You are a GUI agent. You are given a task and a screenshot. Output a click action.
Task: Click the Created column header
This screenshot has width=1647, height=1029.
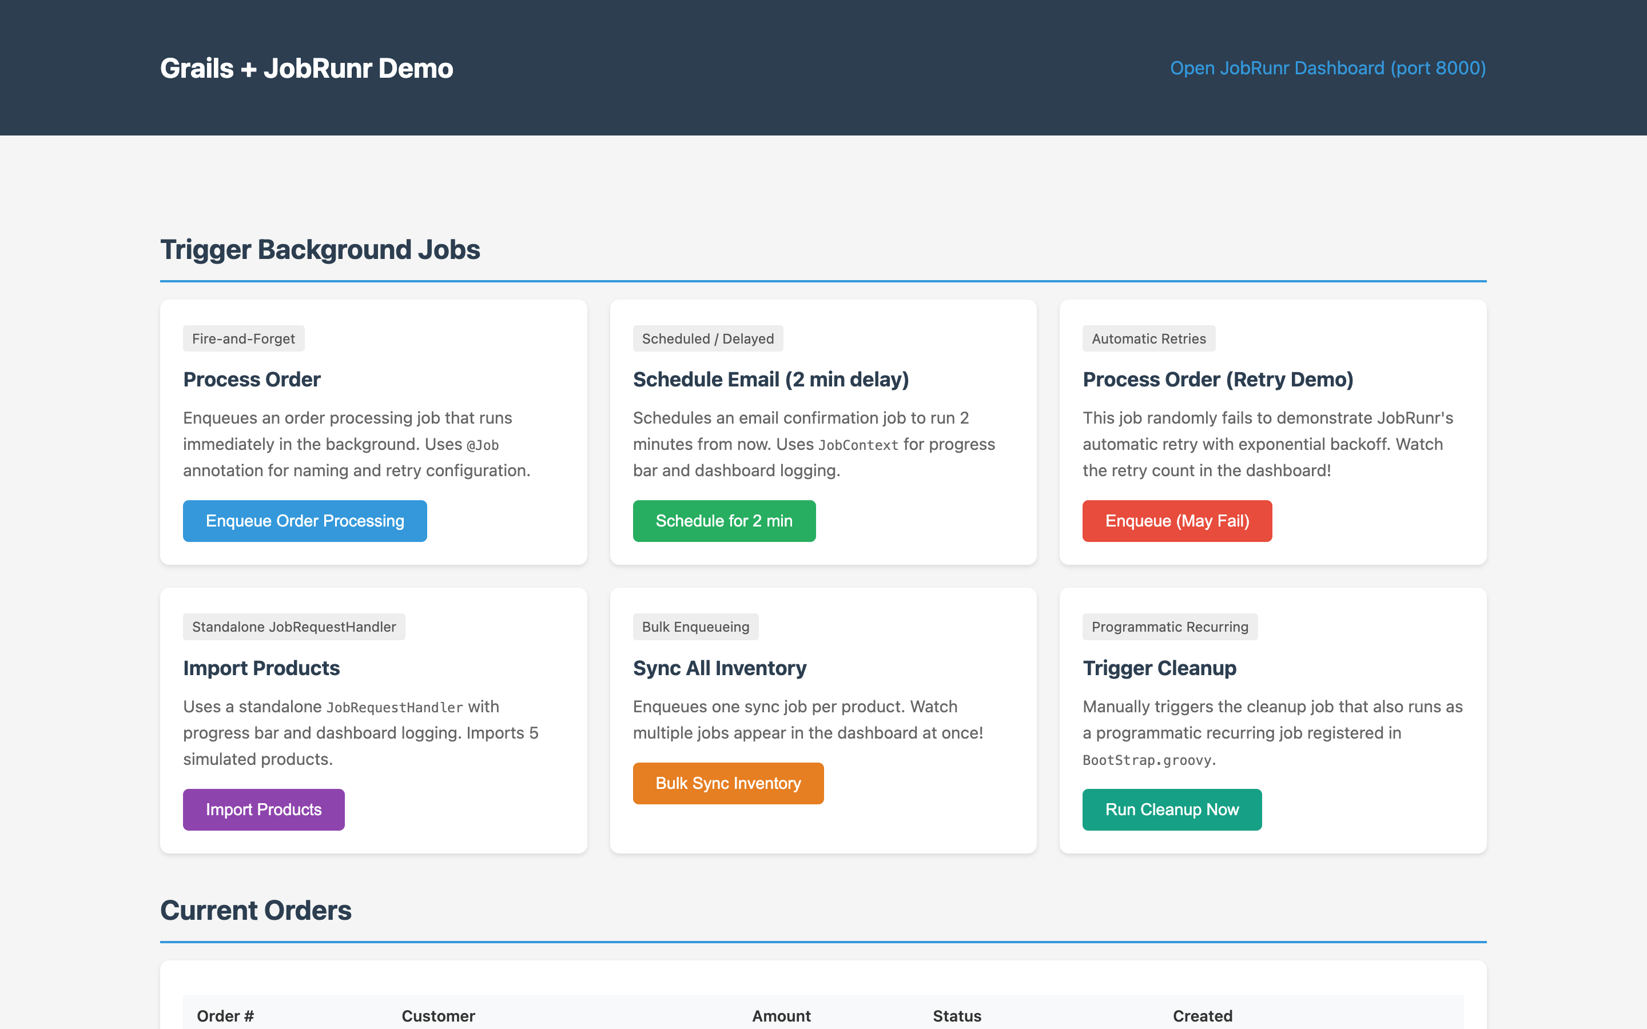point(1203,1016)
